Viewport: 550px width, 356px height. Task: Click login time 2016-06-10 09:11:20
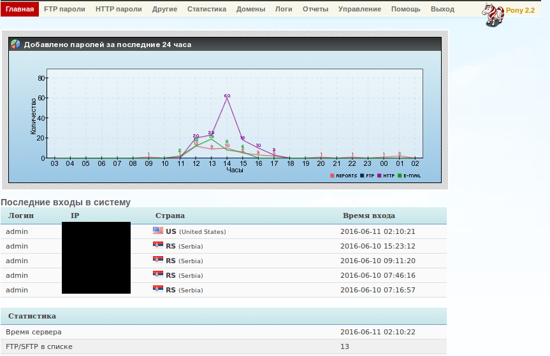point(378,261)
